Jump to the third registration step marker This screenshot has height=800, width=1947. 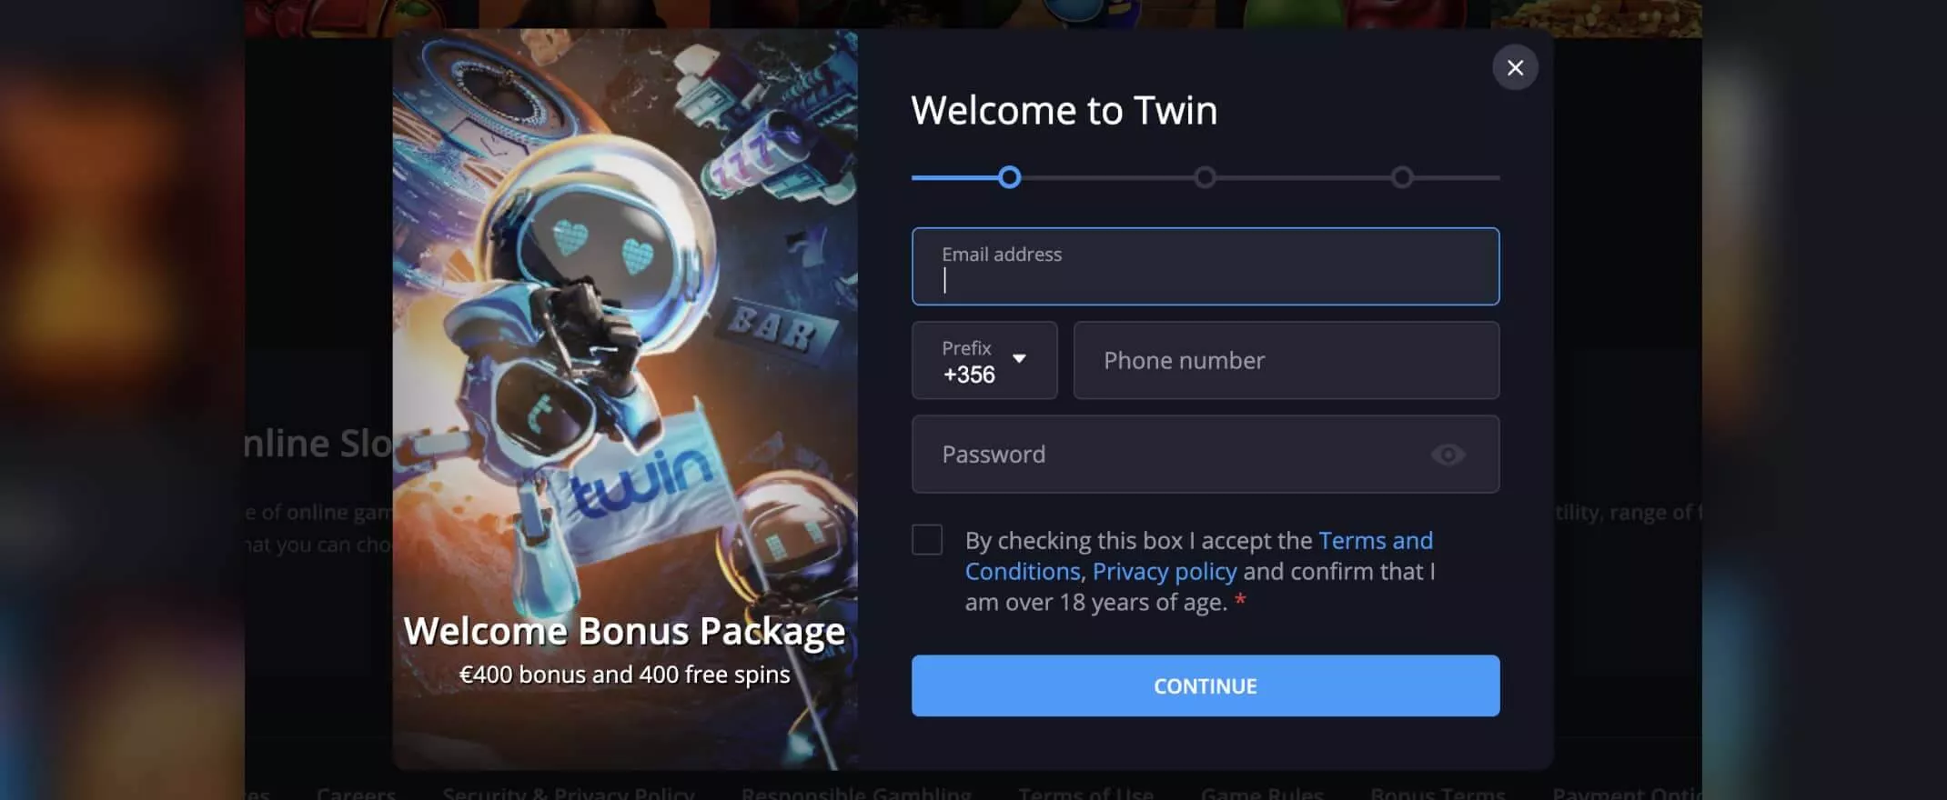tap(1402, 177)
